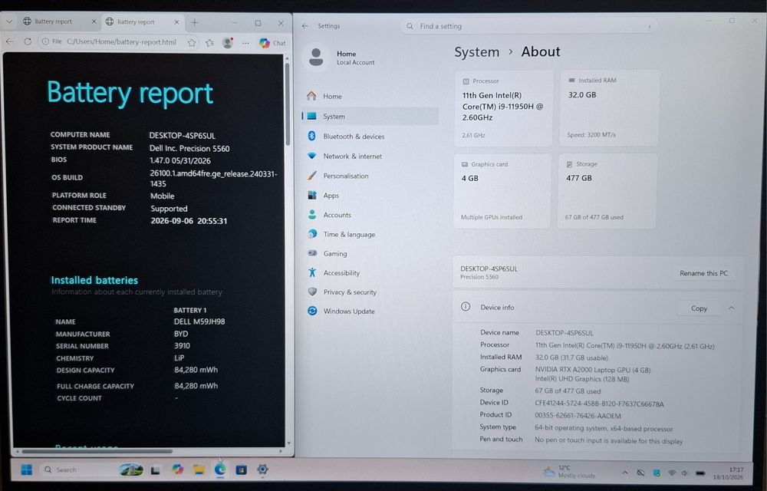Click the Processor info card
767x491 pixels.
[504, 108]
